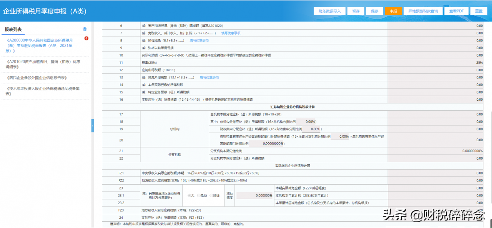Click 填写优惠事项 on row 7

pyautogui.click(x=231, y=33)
